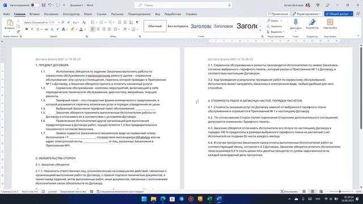363x204 pixels.
Task: Open the Файл menu
Action: pyautogui.click(x=6, y=14)
